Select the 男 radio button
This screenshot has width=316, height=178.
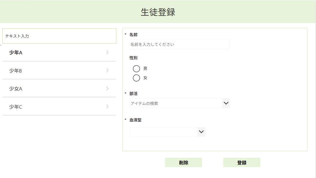(x=137, y=68)
